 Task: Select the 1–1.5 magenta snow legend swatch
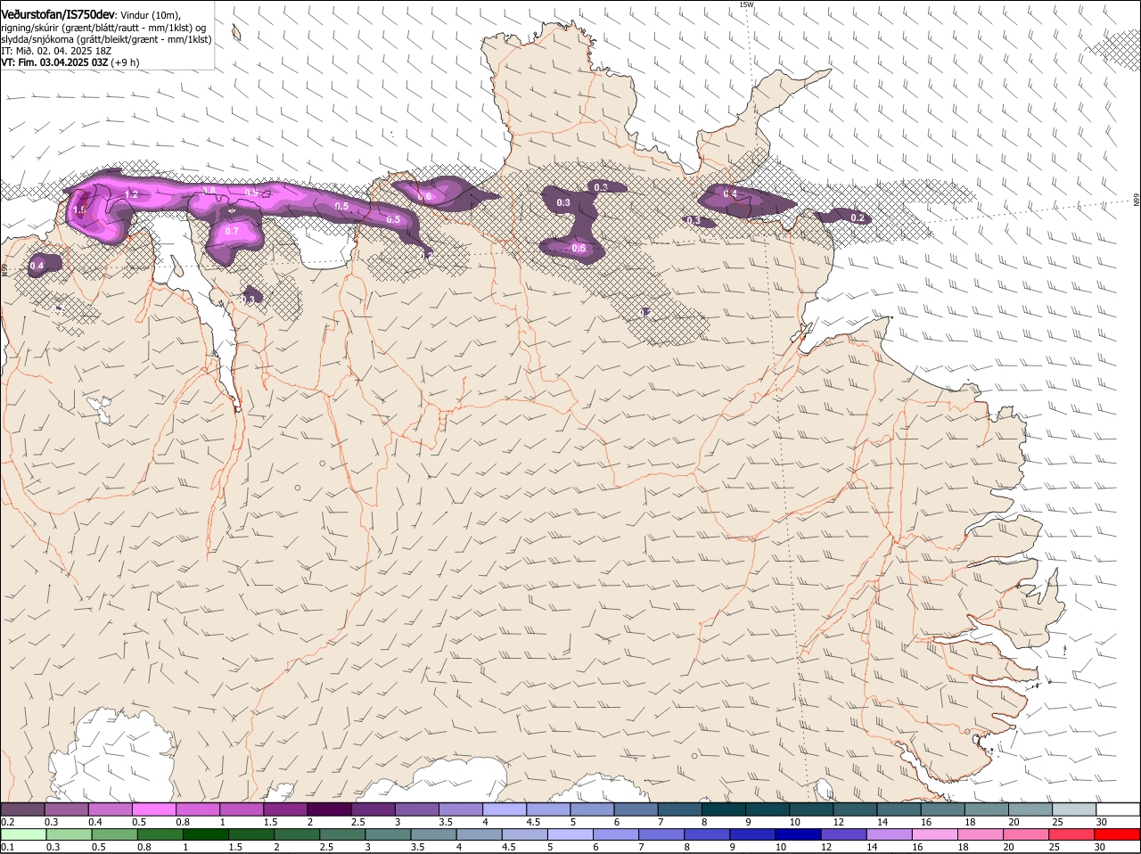tap(242, 809)
